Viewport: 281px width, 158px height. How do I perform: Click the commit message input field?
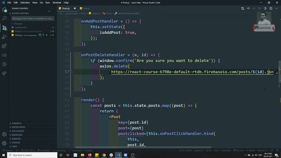[x=33, y=18]
